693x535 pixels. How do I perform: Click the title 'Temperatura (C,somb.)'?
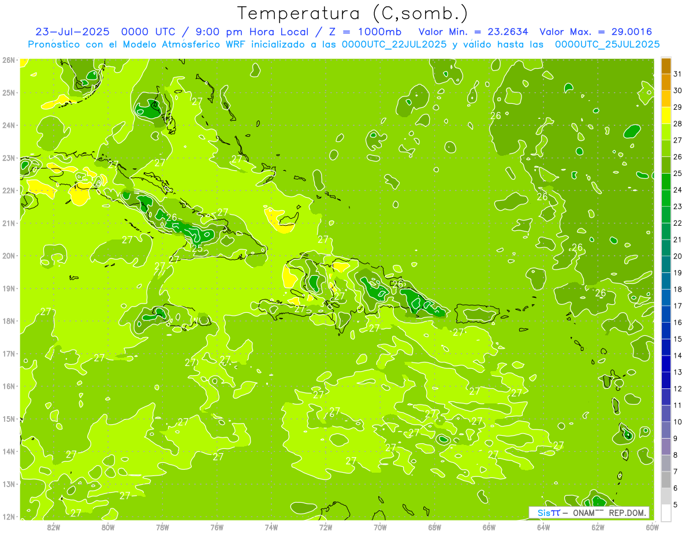coord(352,13)
